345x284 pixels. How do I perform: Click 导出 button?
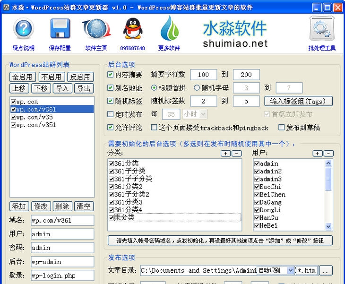pos(84,88)
